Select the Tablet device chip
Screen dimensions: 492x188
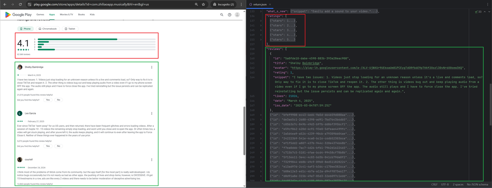click(70, 29)
